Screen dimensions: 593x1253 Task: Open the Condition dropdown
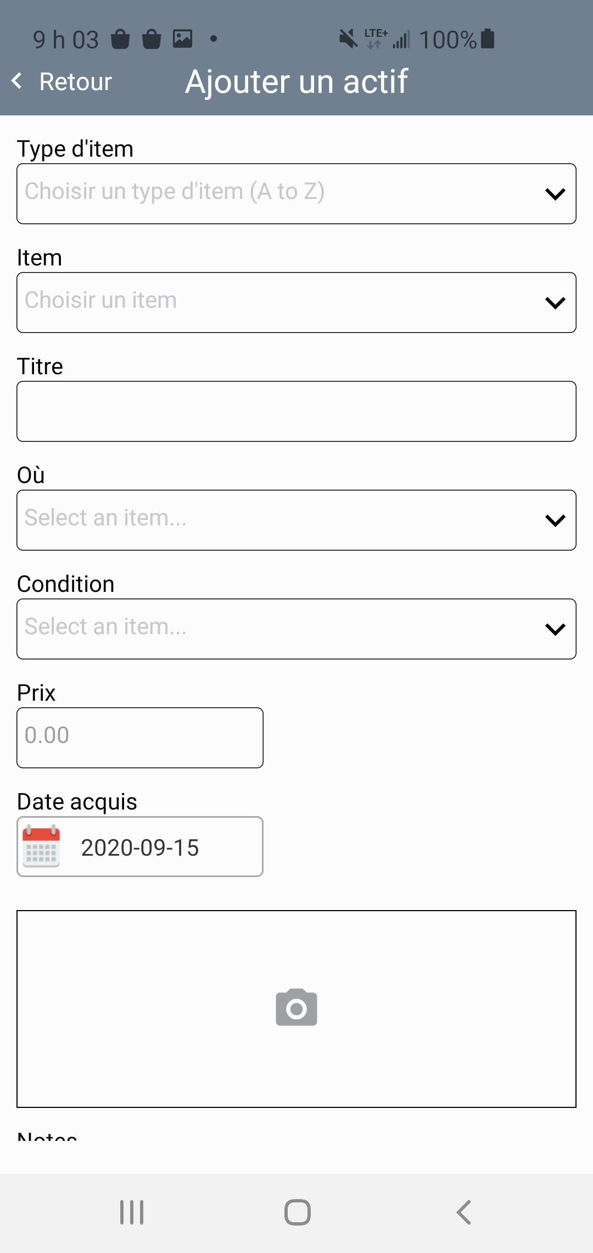click(x=296, y=629)
